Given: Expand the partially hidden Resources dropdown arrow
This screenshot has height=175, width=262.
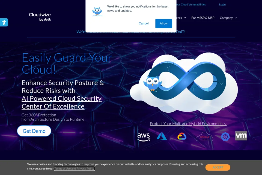Looking at the screenshot, I should point(185,18).
